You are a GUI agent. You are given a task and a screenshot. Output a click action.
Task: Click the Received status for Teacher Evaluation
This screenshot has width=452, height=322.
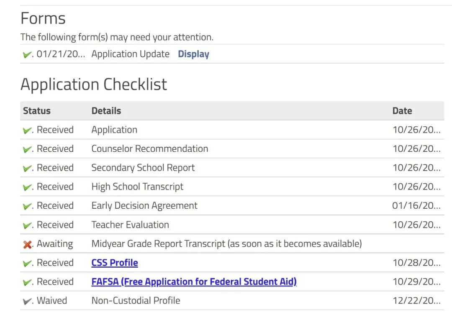pos(55,225)
